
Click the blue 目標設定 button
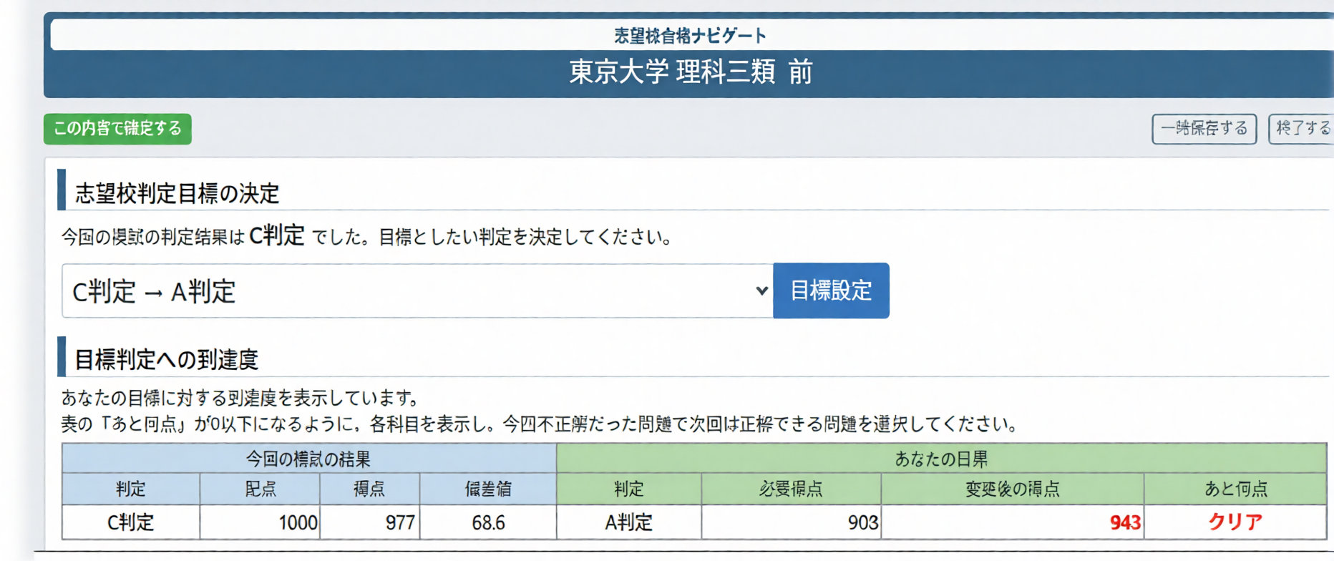pos(831,291)
